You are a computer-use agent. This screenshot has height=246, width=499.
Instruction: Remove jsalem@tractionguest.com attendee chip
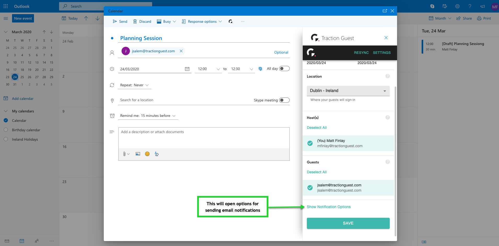point(181,51)
